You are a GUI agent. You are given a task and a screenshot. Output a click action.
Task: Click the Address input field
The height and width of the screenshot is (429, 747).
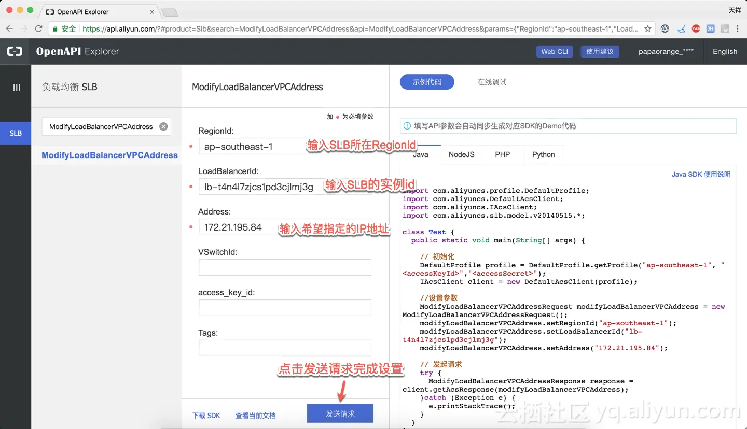[x=285, y=227]
